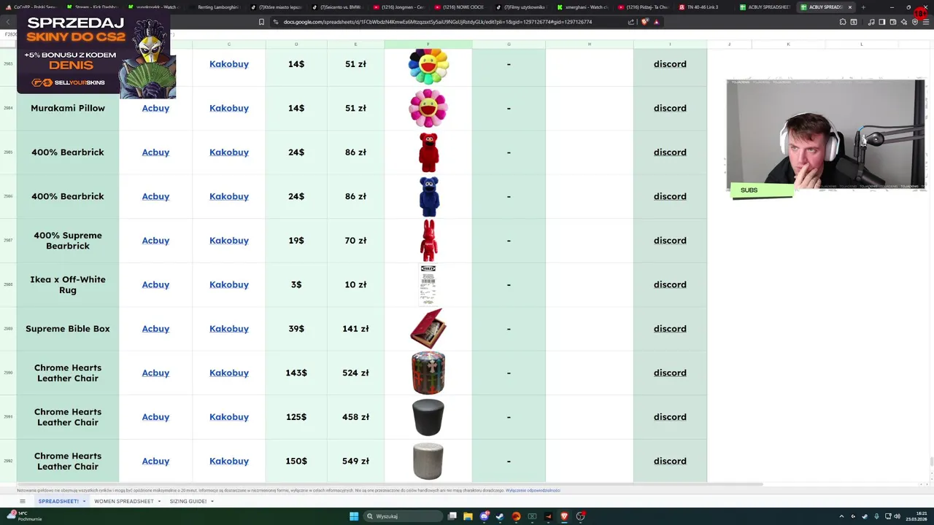Open the all sheets list icon
Viewport: 934px width, 525px height.
click(23, 501)
